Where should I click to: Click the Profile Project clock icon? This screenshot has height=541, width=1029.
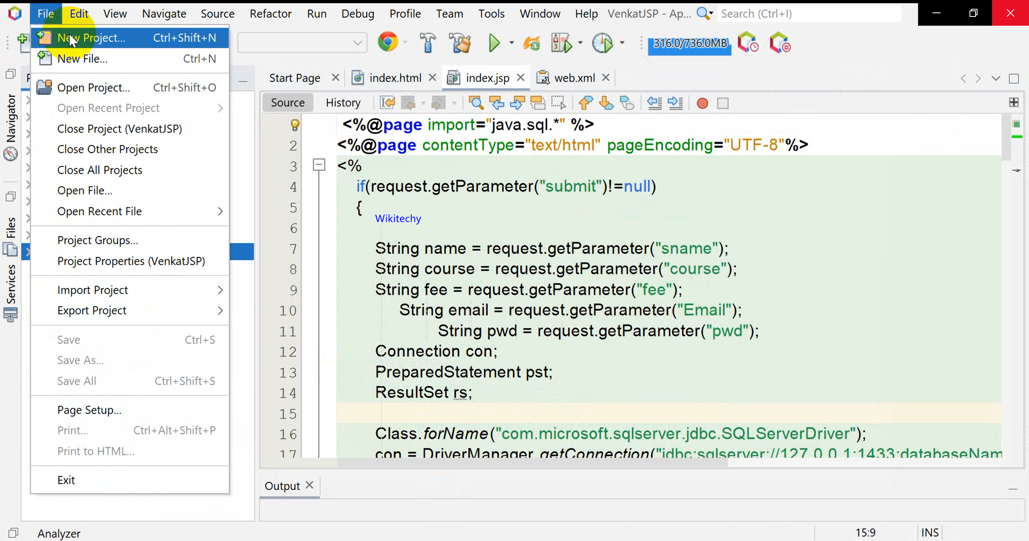(602, 43)
